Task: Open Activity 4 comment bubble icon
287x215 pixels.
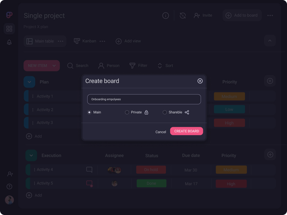Action: coord(89,170)
